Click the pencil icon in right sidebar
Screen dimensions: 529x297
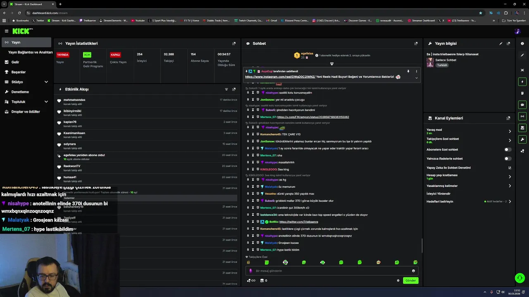click(x=522, y=55)
